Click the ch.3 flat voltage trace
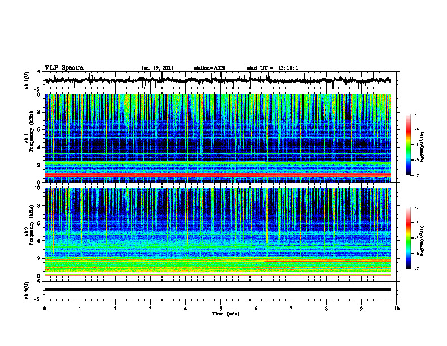Screen dimensions: 447x346 click(218, 289)
